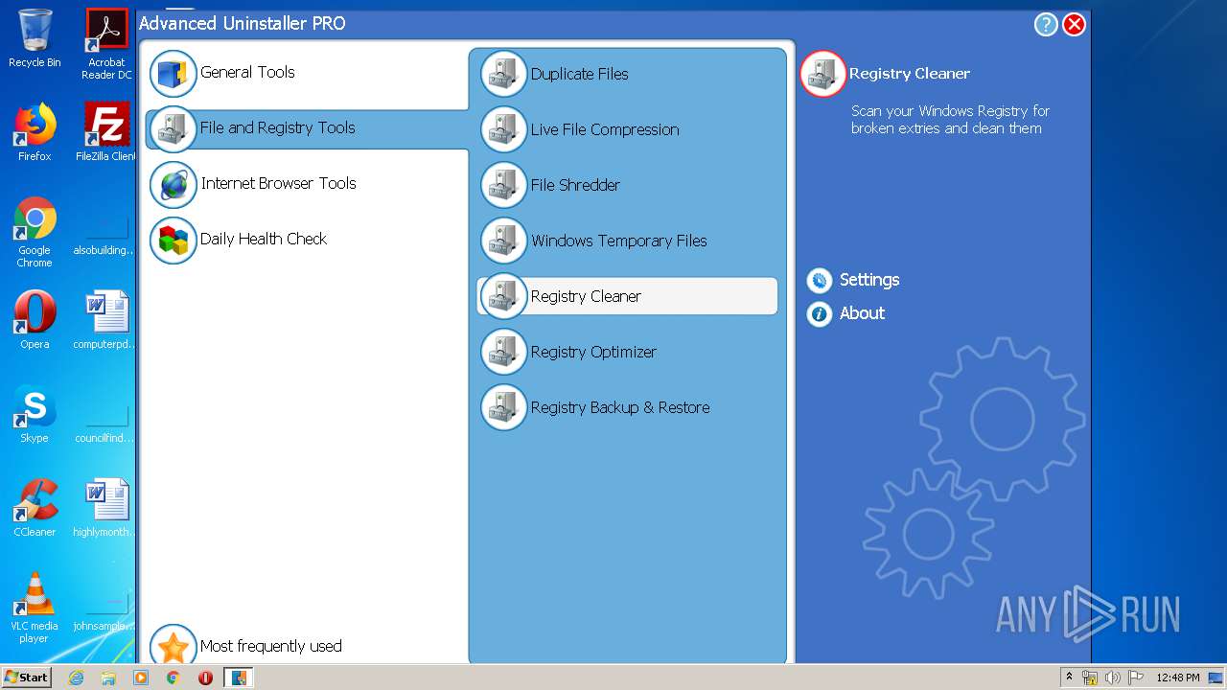
Task: Click the Windows Start button
Action: click(26, 678)
